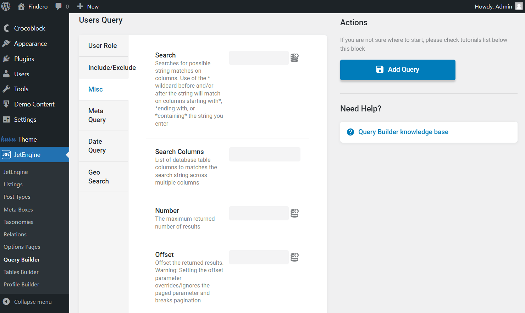Open dynamic tag icon for Number field
Image resolution: width=525 pixels, height=313 pixels.
(294, 213)
